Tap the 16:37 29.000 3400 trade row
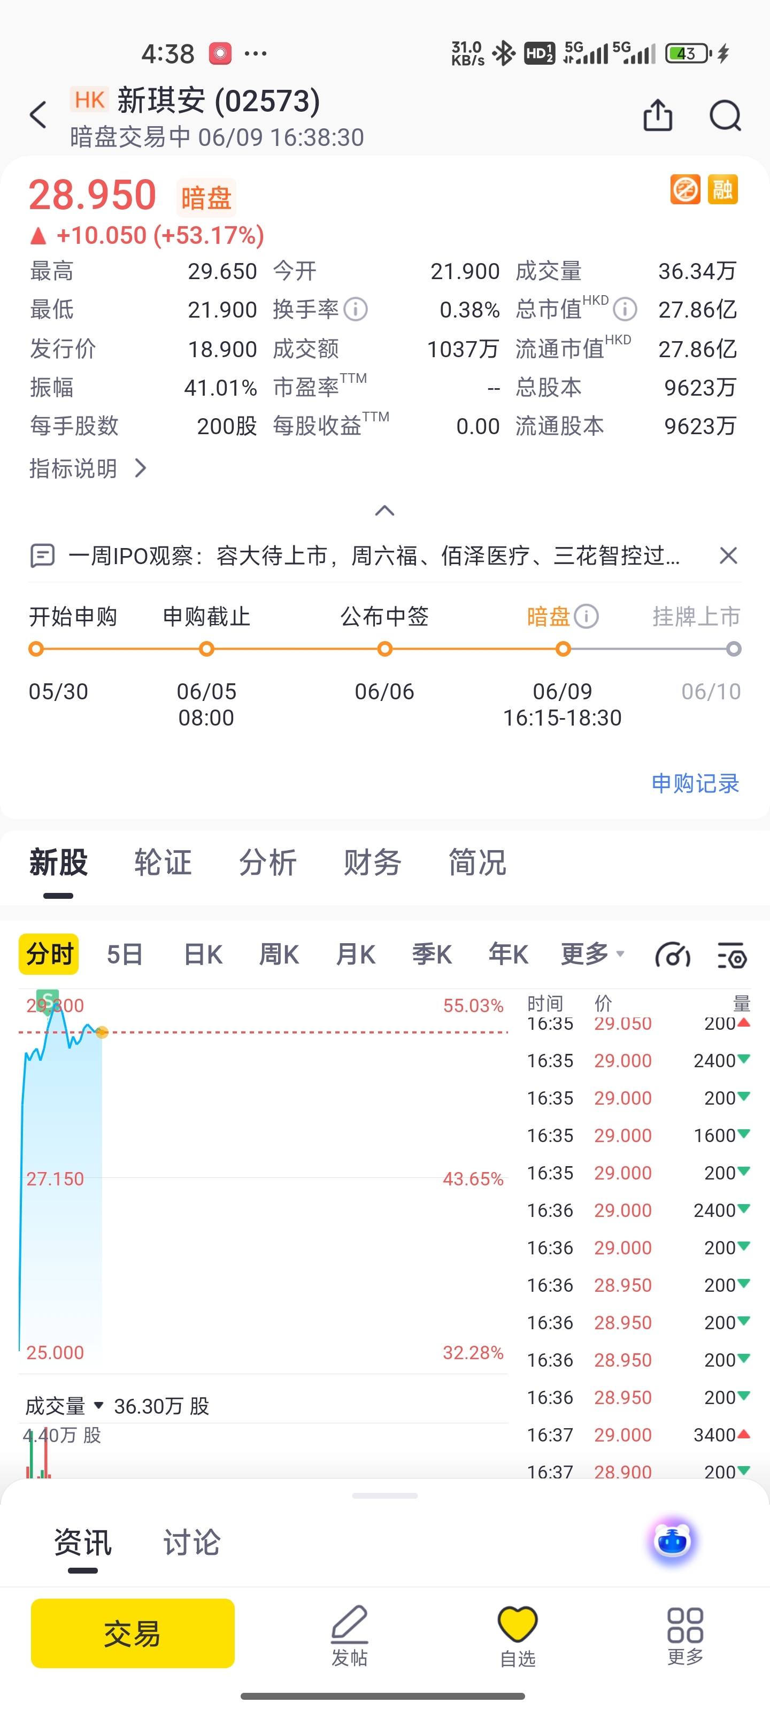Screen dimensions: 770x1711 pos(638,1435)
